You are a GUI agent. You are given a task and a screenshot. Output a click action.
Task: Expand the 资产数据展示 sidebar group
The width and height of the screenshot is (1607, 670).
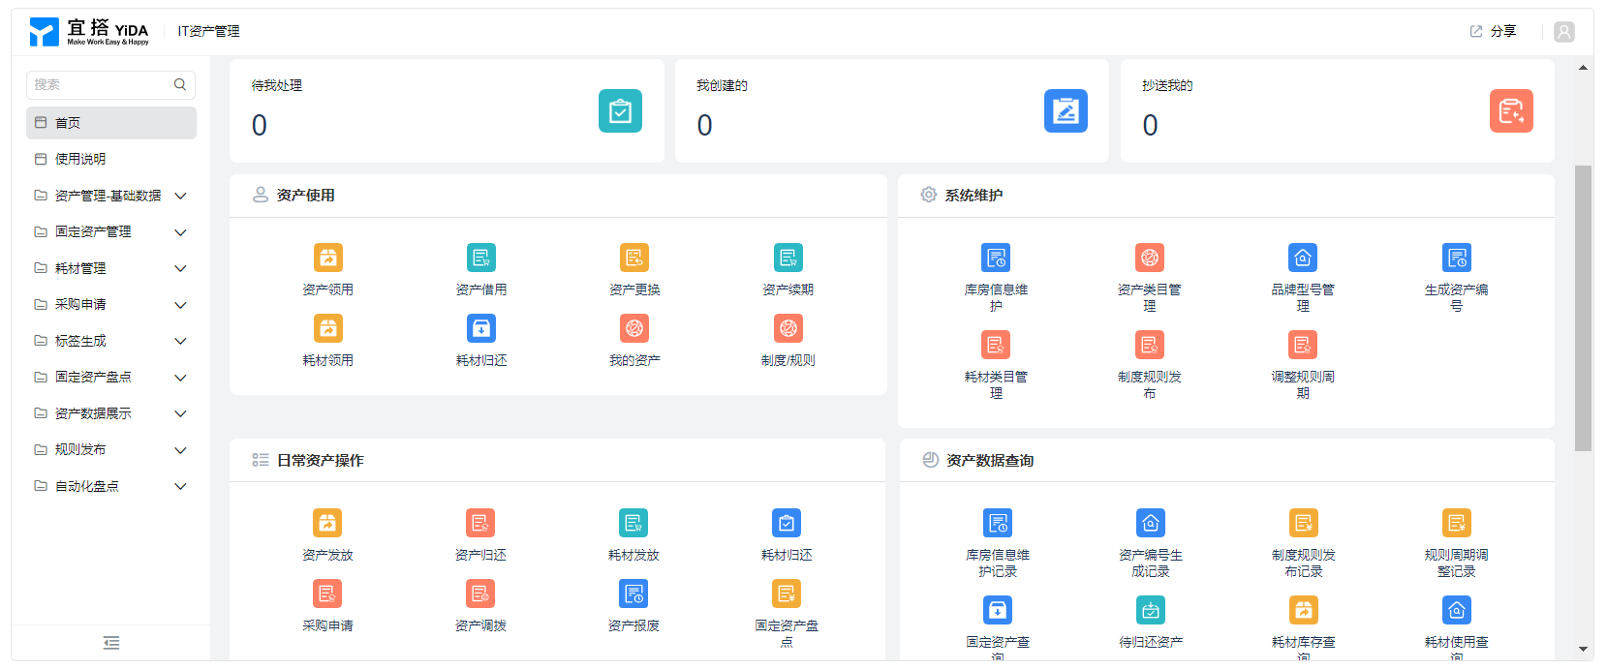point(111,413)
